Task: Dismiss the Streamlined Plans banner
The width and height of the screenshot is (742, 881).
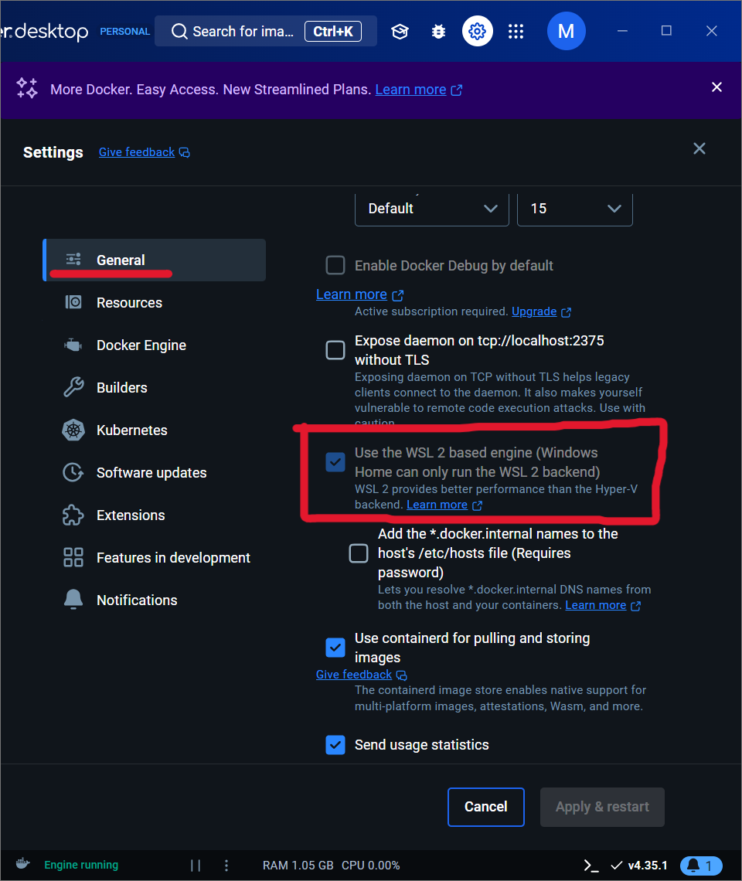Action: point(716,87)
